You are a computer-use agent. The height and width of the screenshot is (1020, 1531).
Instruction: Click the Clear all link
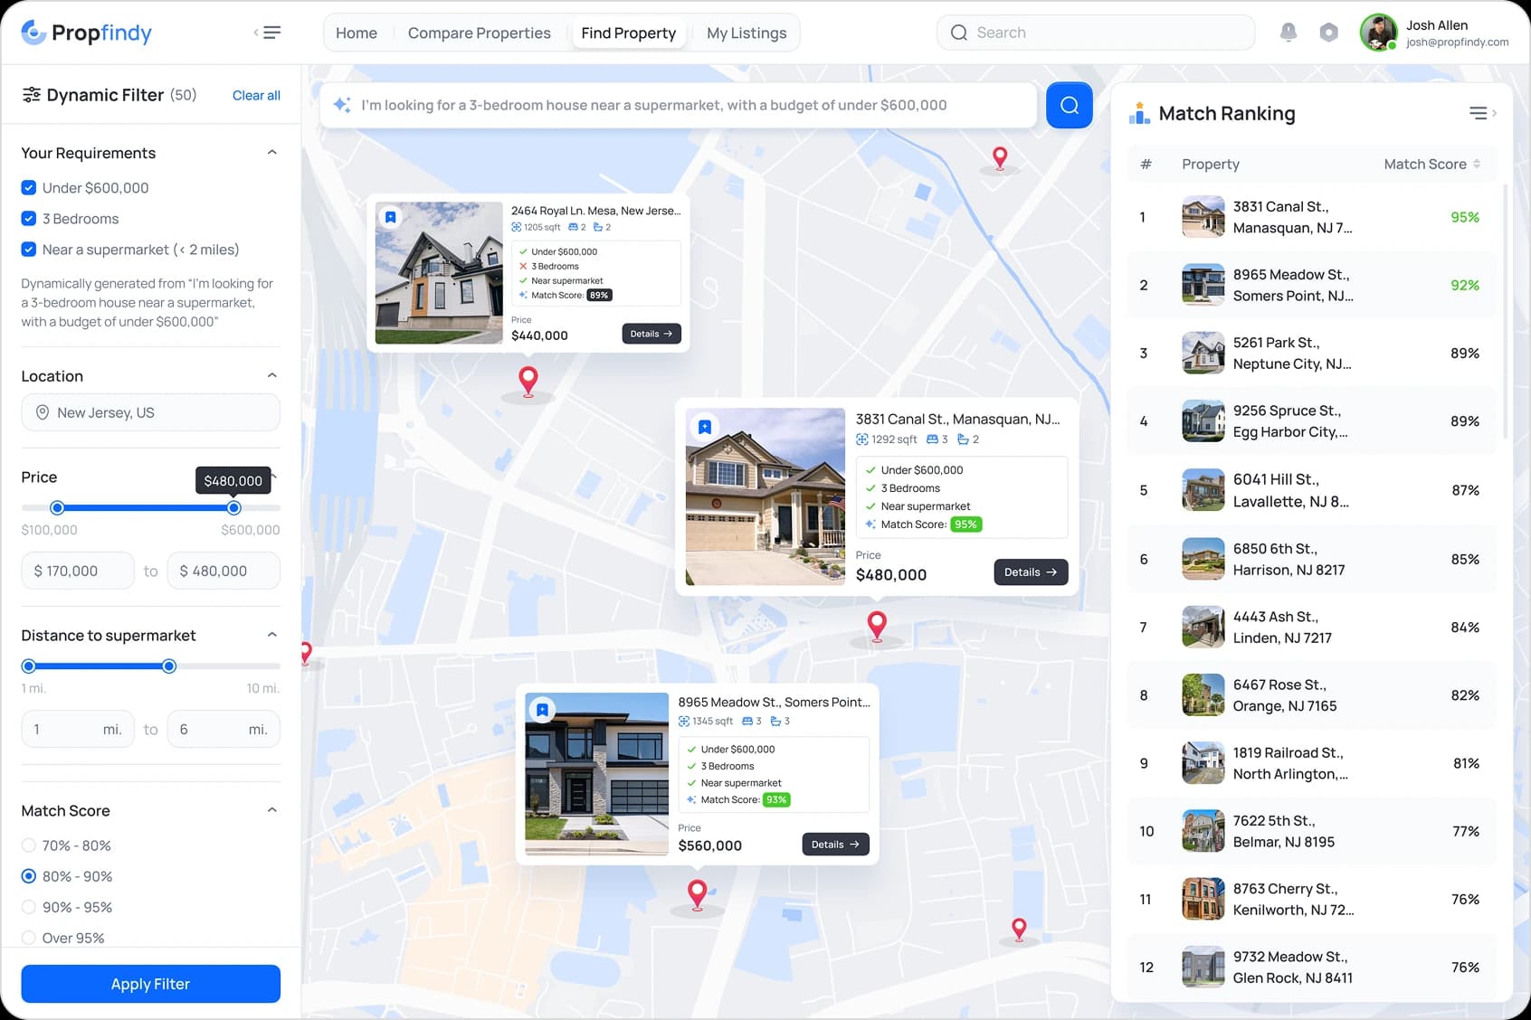(x=256, y=95)
